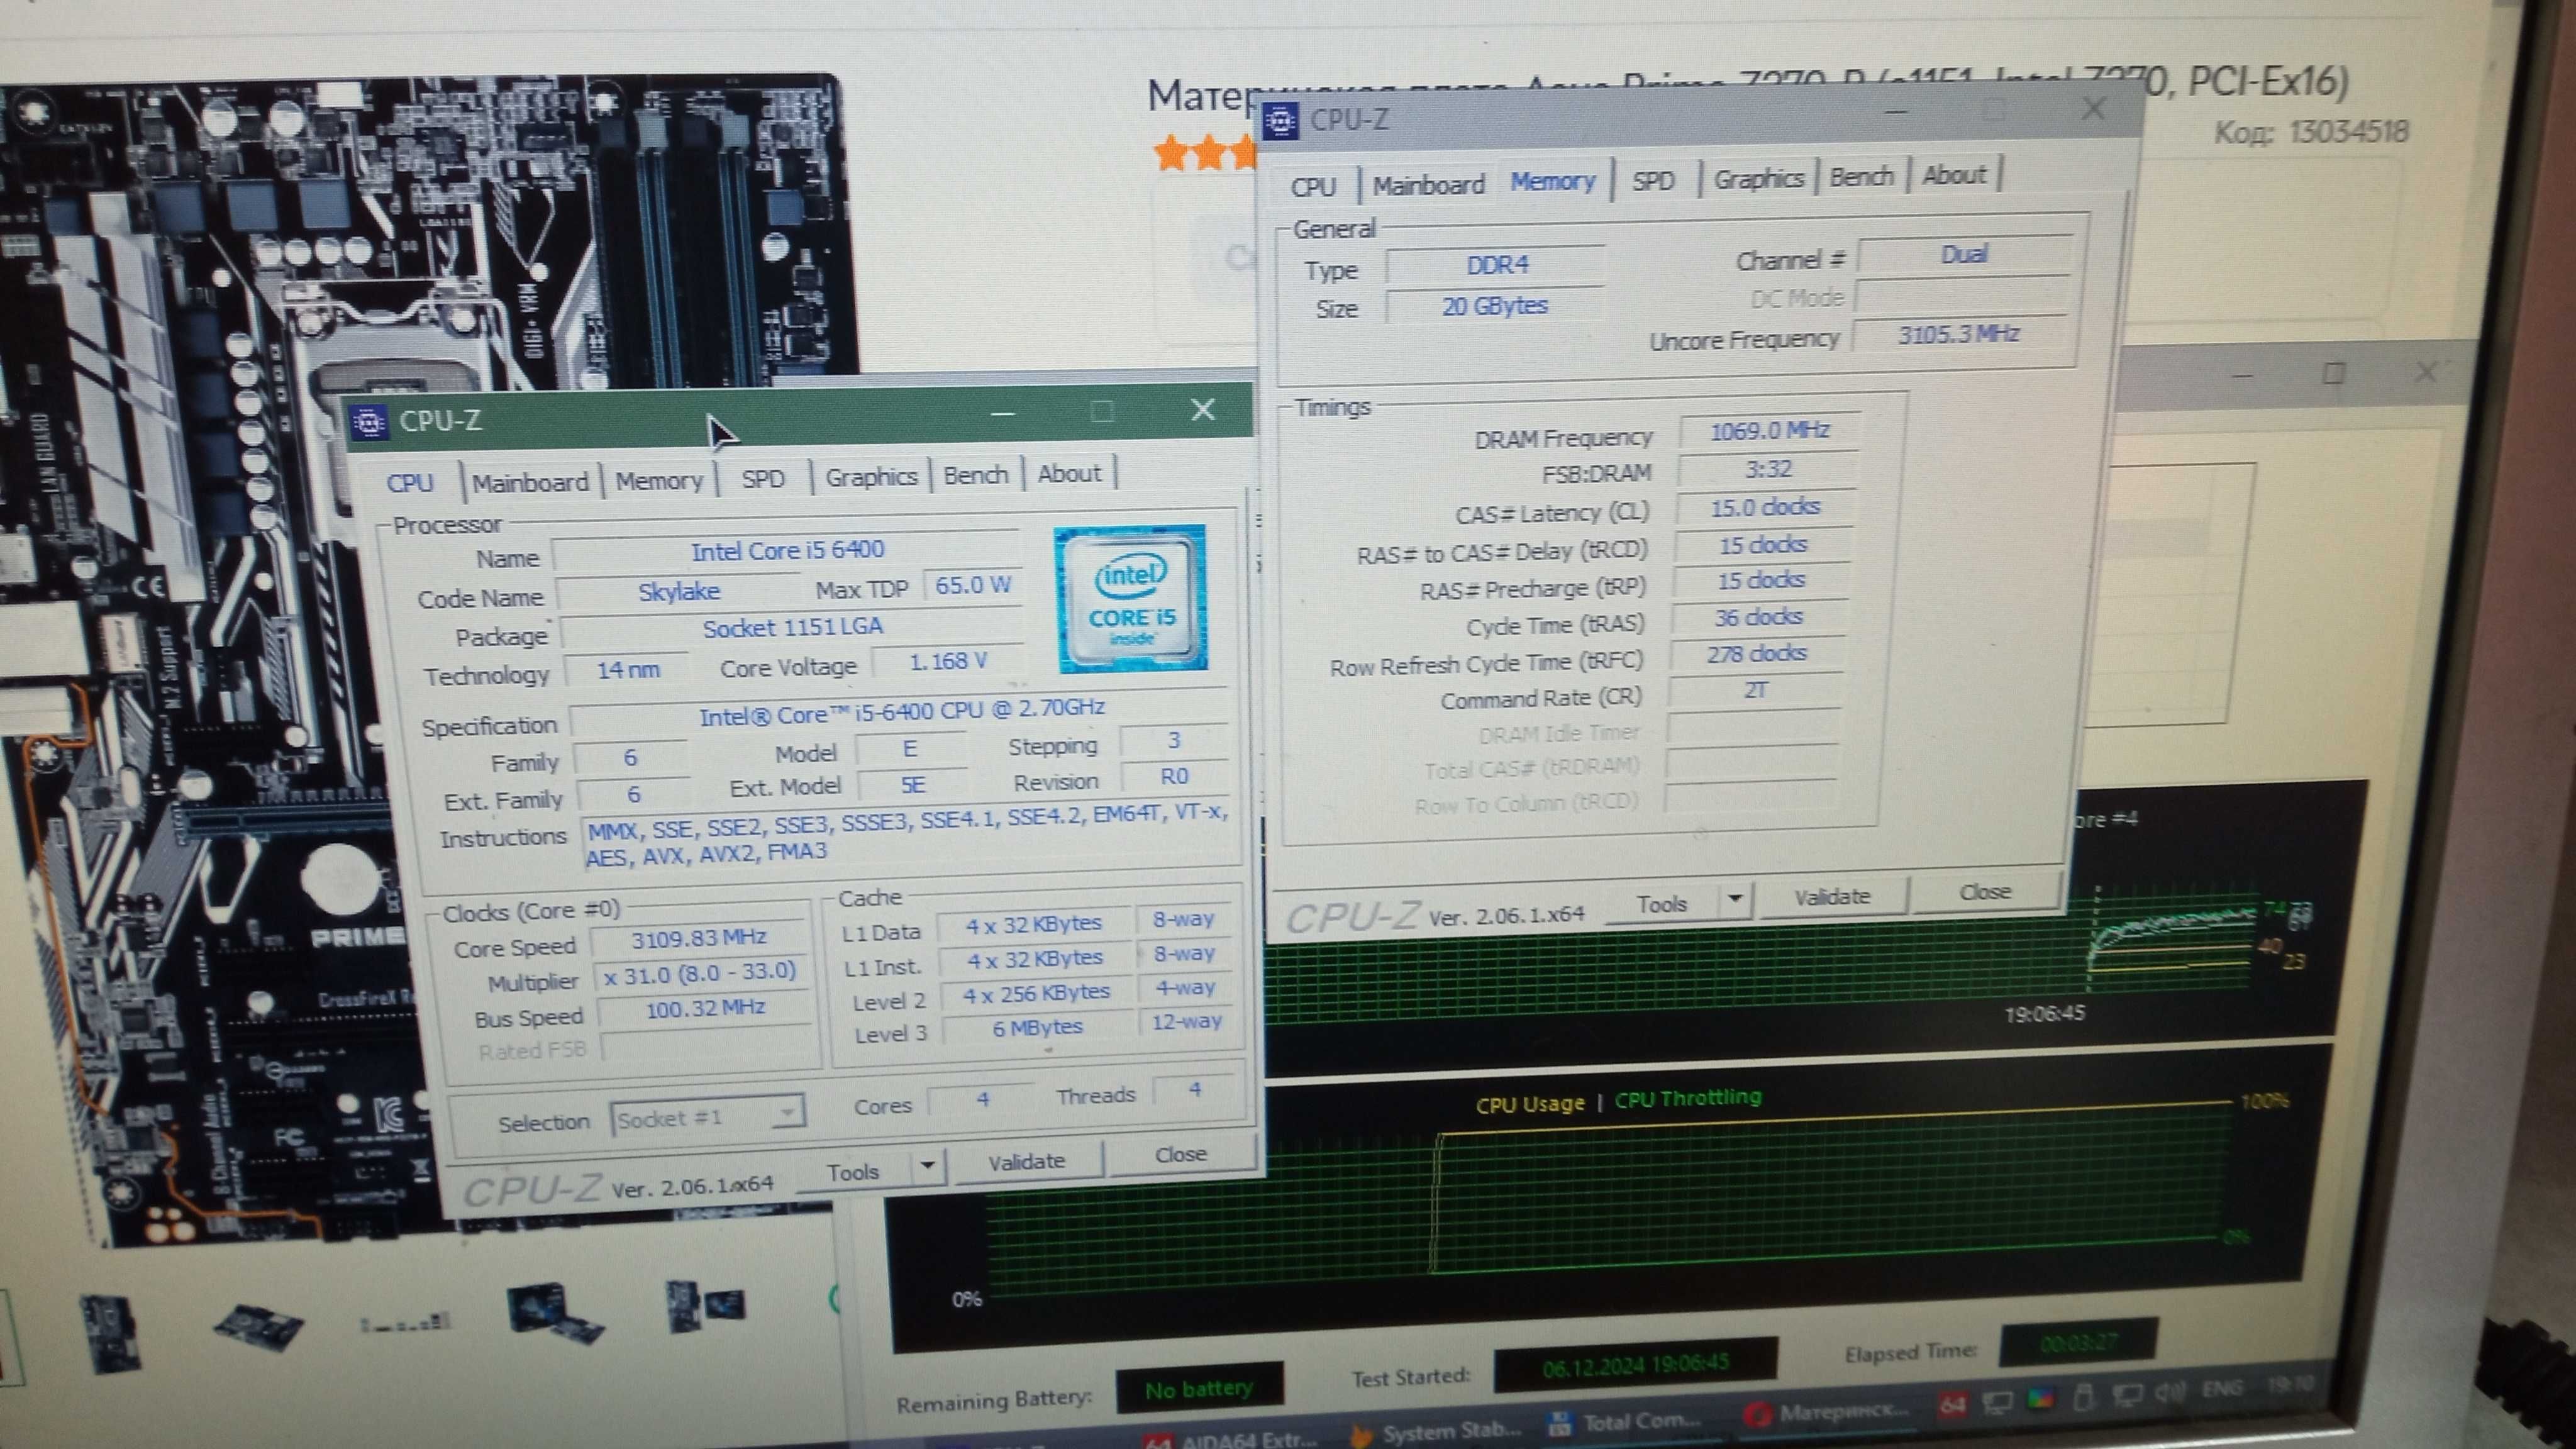Select SPD tab in Memory CPU-Z window
Screen dimensions: 2576x1449
coord(1653,181)
